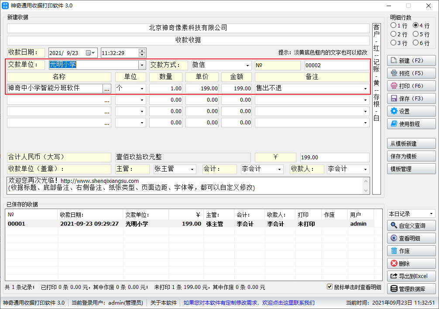
Task: Click the 当前登录用户: admin(管理员) status entry
Action: (107, 303)
